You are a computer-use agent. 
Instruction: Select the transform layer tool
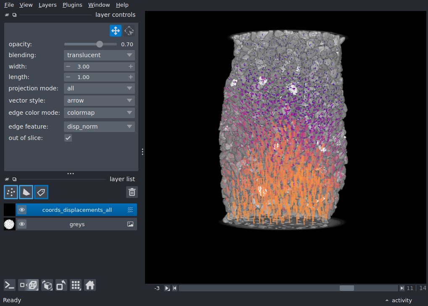point(129,31)
